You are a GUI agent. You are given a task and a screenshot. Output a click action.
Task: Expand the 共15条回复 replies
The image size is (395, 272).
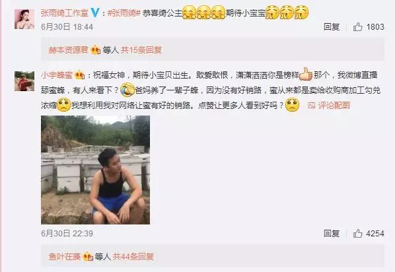[141, 50]
